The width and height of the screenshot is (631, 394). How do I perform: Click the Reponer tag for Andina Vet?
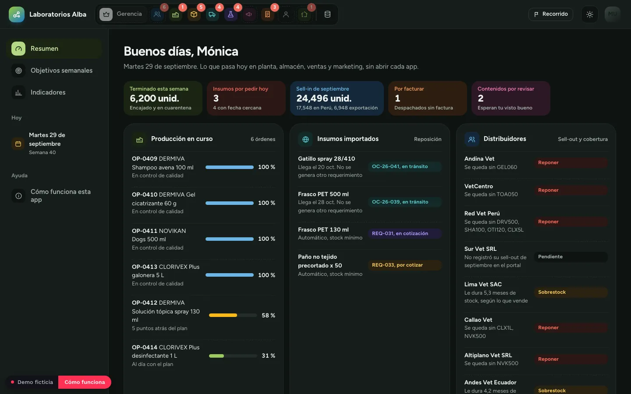571,163
